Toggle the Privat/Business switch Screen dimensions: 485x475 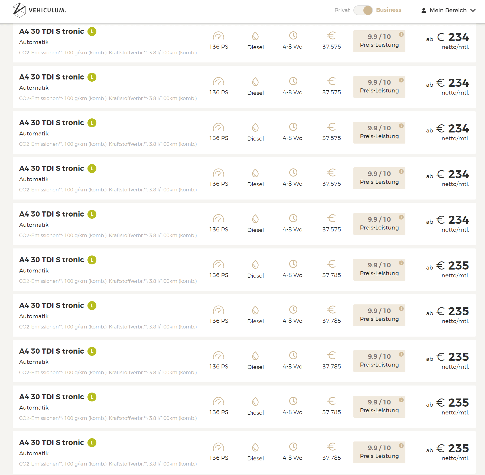(x=363, y=10)
